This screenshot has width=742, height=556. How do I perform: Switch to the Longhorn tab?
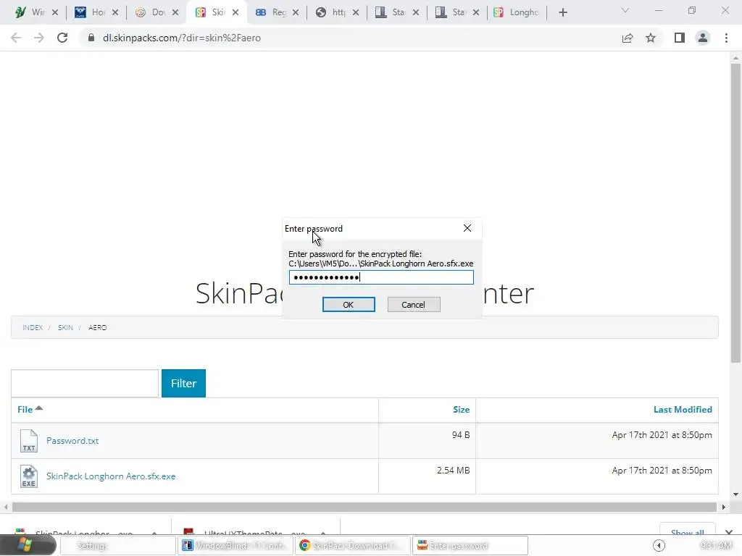[516, 12]
